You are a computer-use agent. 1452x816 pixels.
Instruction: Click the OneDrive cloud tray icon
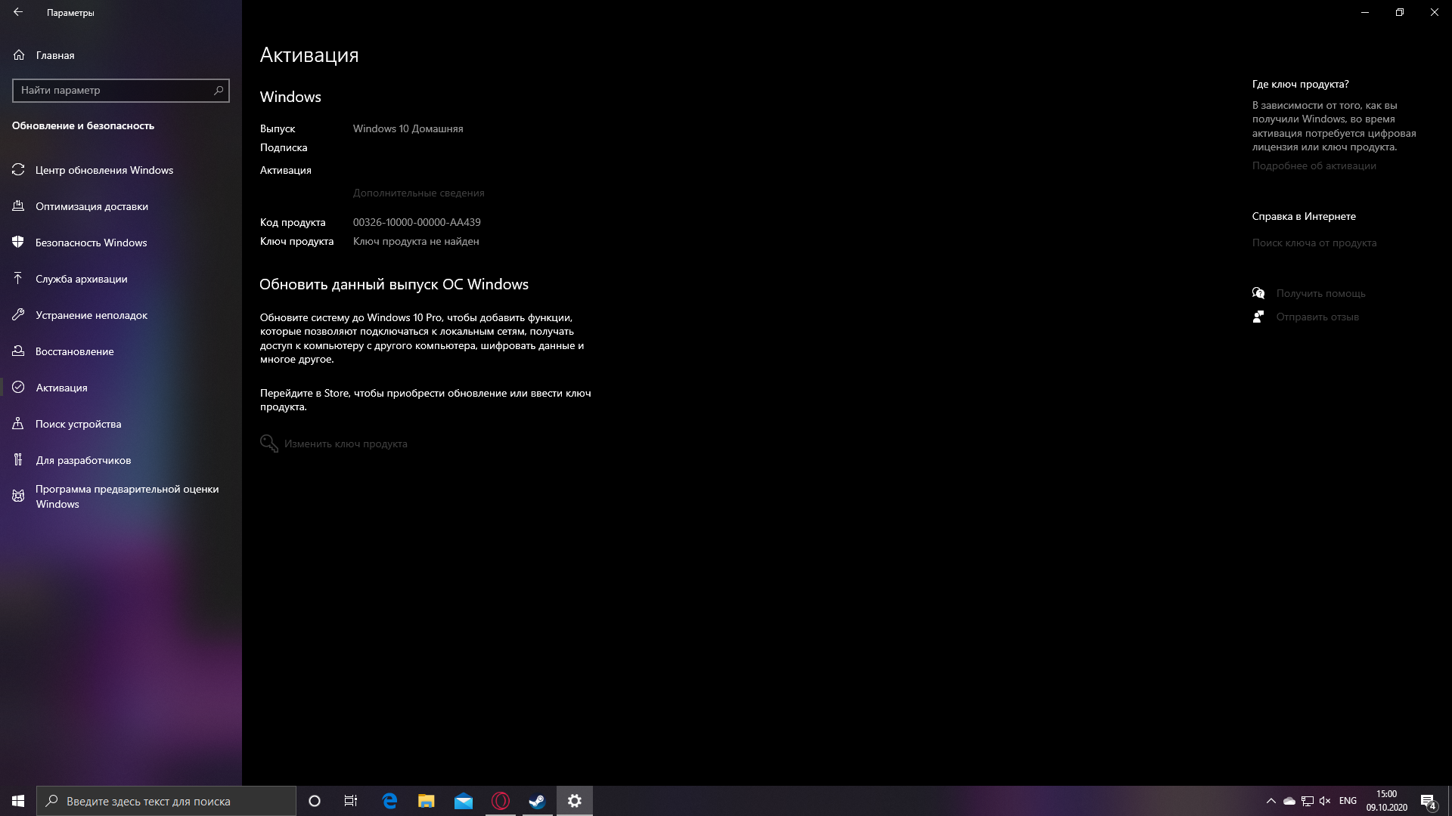tap(1289, 801)
